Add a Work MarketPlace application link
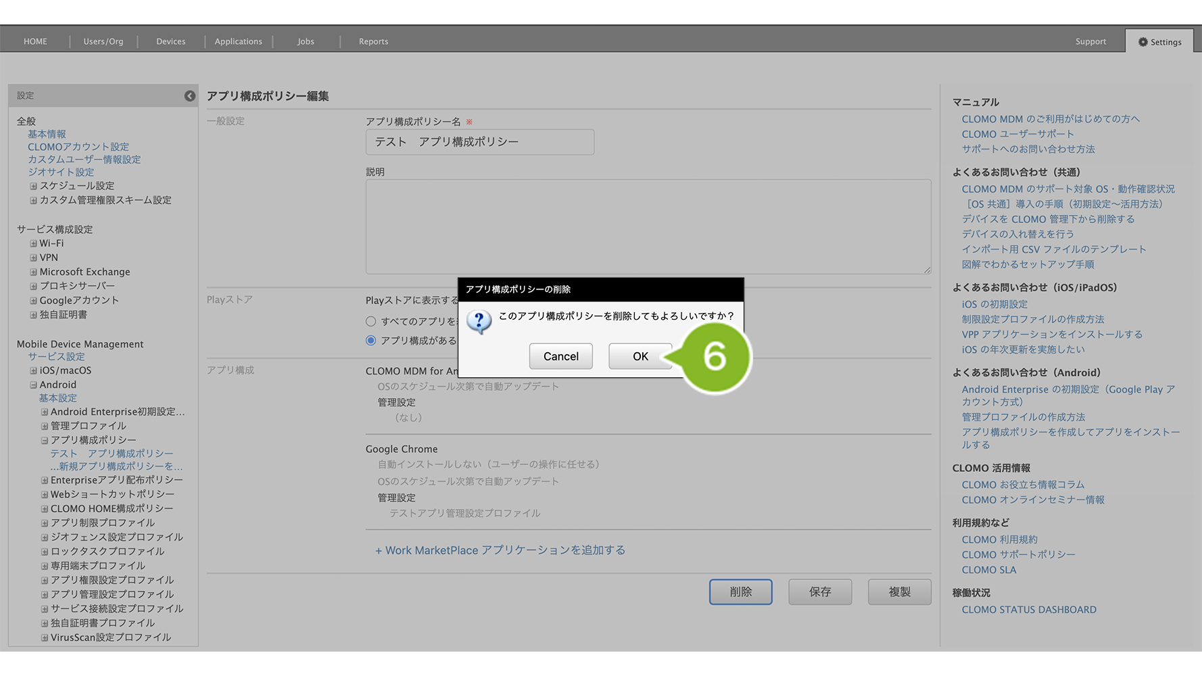The image size is (1202, 676). (x=500, y=550)
